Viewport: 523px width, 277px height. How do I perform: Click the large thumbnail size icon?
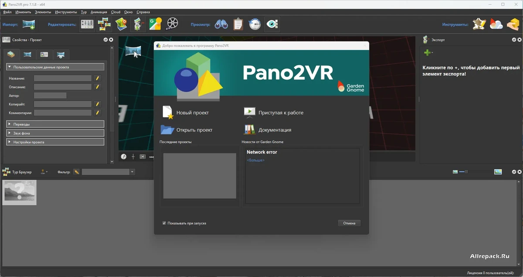click(x=498, y=172)
